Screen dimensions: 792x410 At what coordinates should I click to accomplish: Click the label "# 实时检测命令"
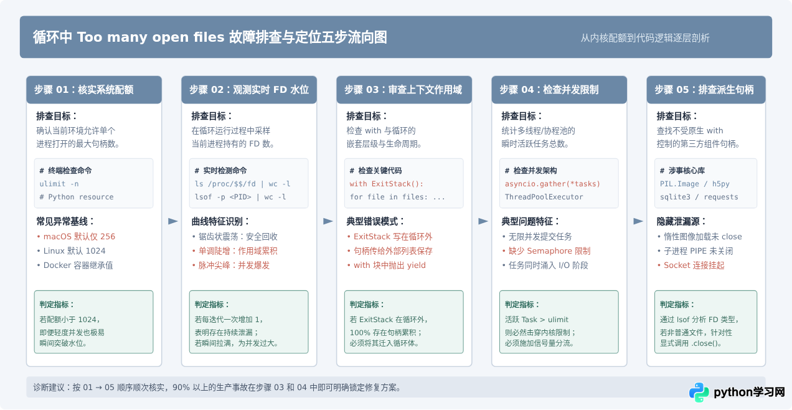[220, 171]
